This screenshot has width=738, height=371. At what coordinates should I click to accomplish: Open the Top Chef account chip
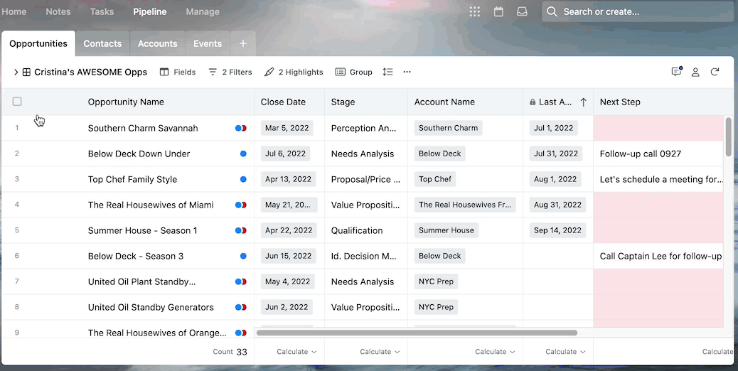tap(435, 179)
